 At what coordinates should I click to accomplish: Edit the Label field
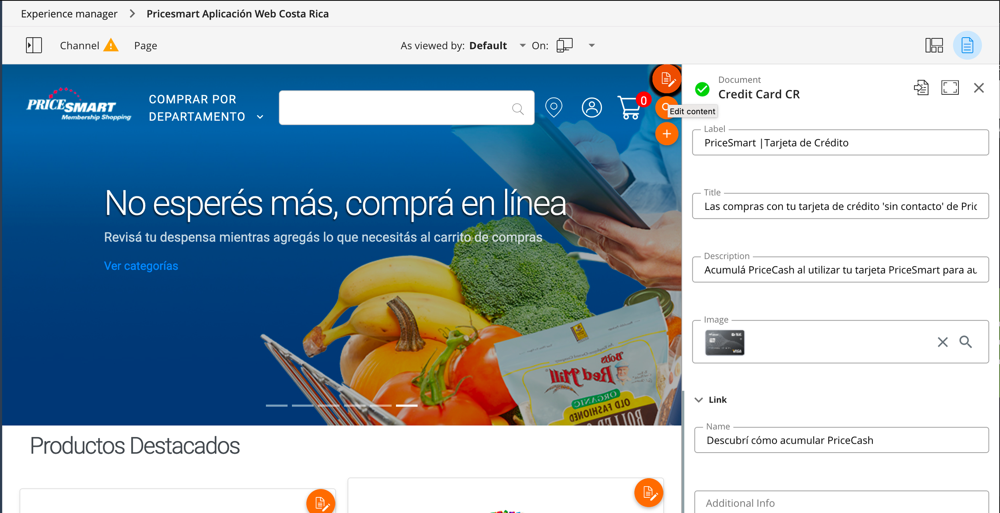[840, 142]
